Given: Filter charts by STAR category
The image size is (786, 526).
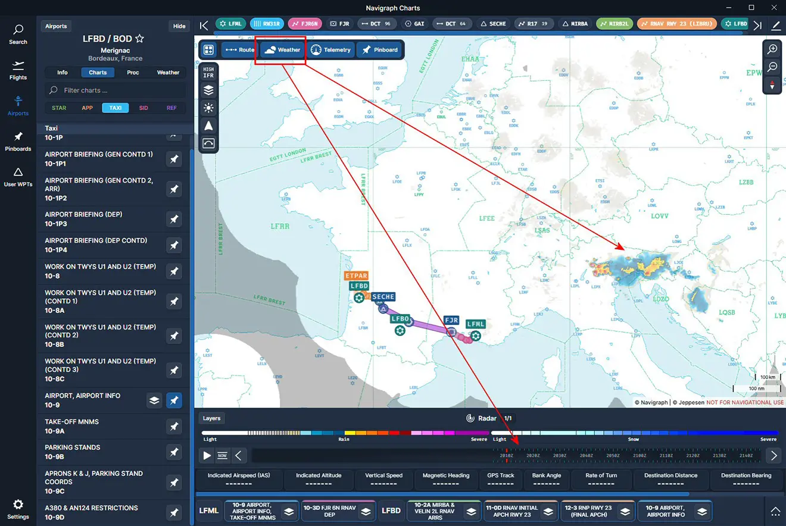Looking at the screenshot, I should [59, 108].
